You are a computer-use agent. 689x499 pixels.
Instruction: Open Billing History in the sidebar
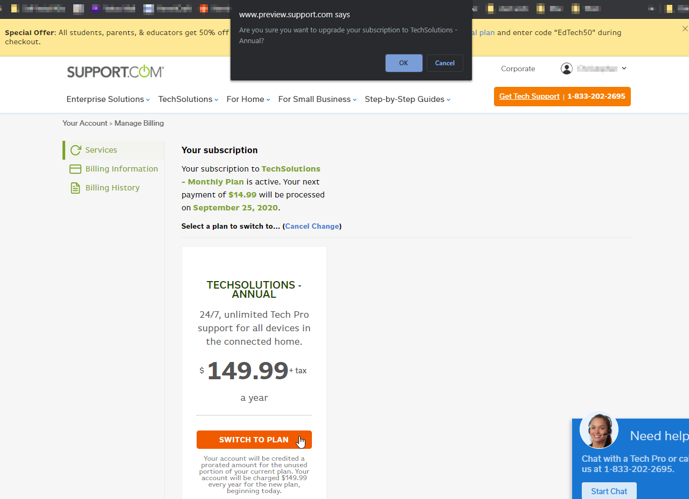(112, 188)
